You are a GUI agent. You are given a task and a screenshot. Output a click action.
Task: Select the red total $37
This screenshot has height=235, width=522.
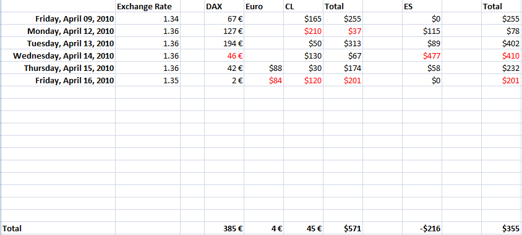tap(343, 31)
